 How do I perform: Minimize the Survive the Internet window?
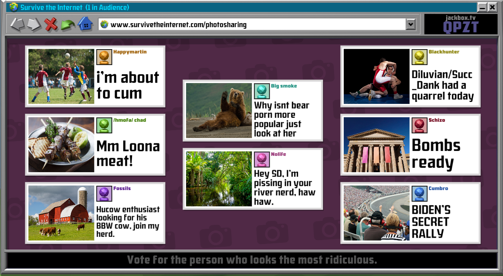(x=482, y=7)
